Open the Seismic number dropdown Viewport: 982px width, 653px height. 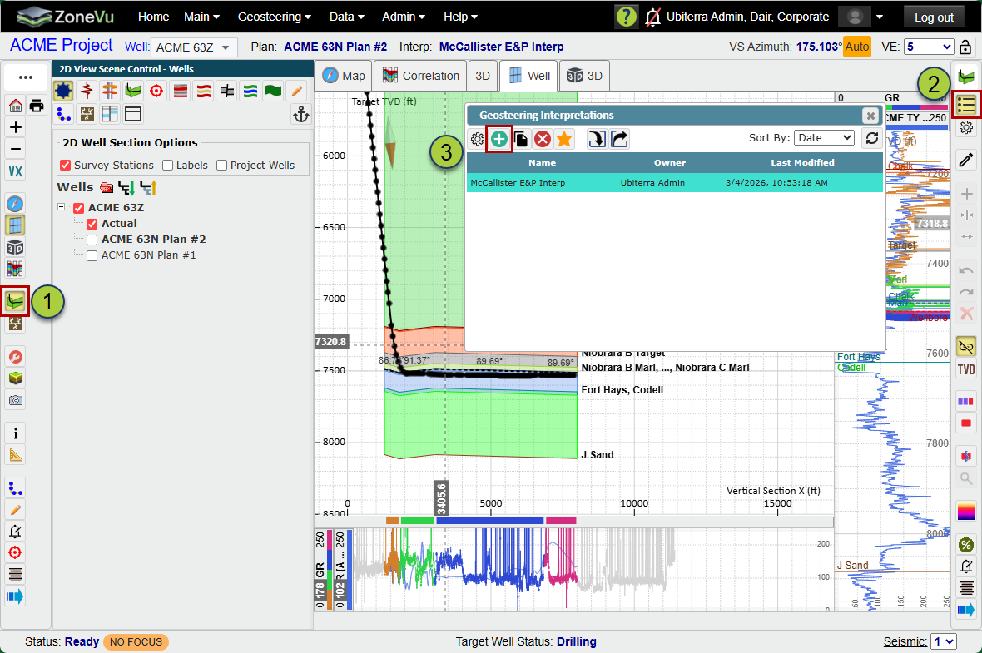944,641
